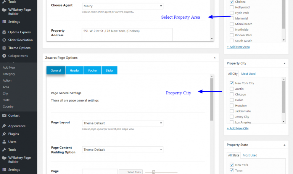Collapse the Zoacres Page Options panel

pos(215,58)
